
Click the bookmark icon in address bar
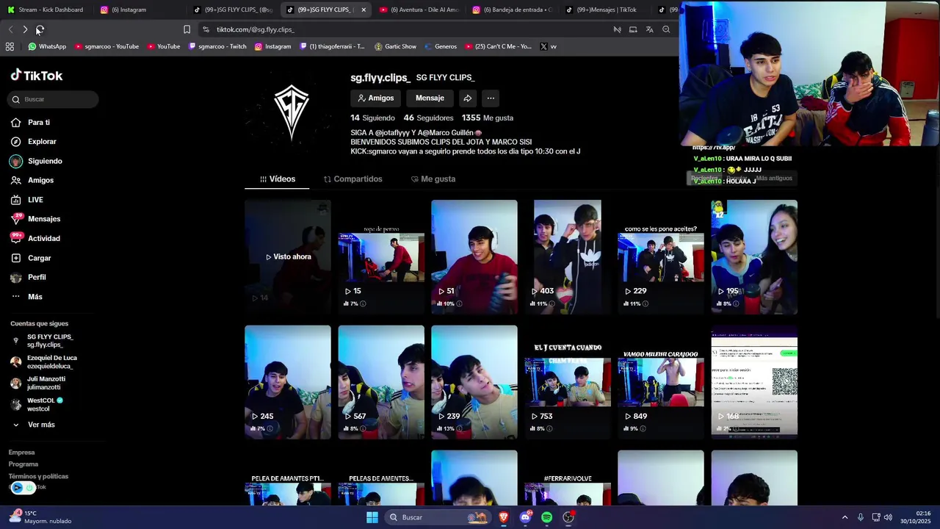point(187,29)
